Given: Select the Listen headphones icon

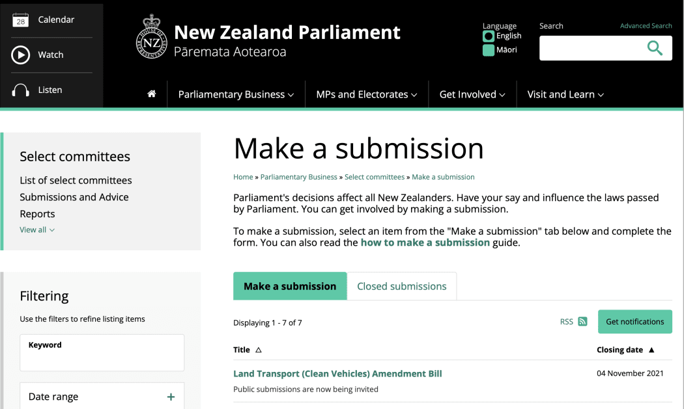Looking at the screenshot, I should tap(20, 89).
